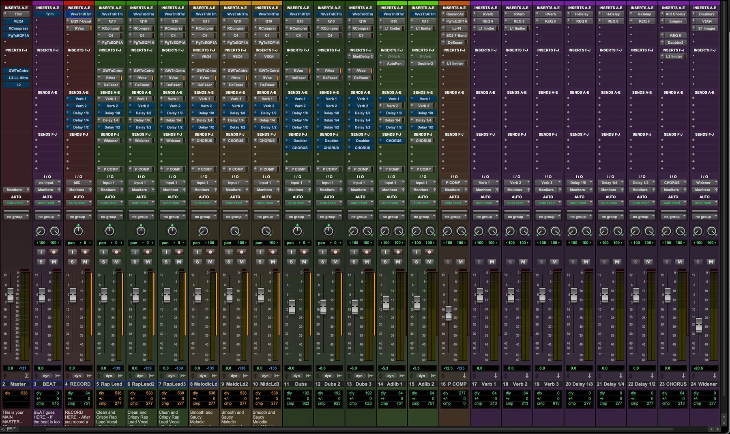This screenshot has width=730, height=434.
Task: Open Widener send on Rap Lead track
Action: coord(110,141)
